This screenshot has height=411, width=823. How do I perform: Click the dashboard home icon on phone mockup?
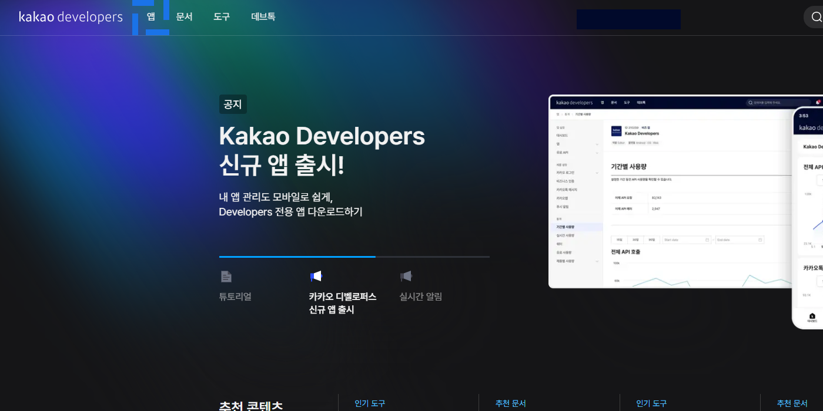point(812,316)
